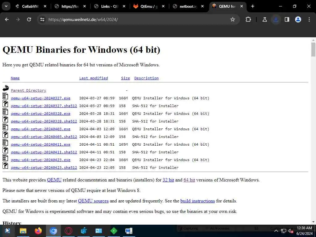Follow the 64 bit binaries link
Image resolution: width=316 pixels, height=237 pixels.
pos(189,180)
